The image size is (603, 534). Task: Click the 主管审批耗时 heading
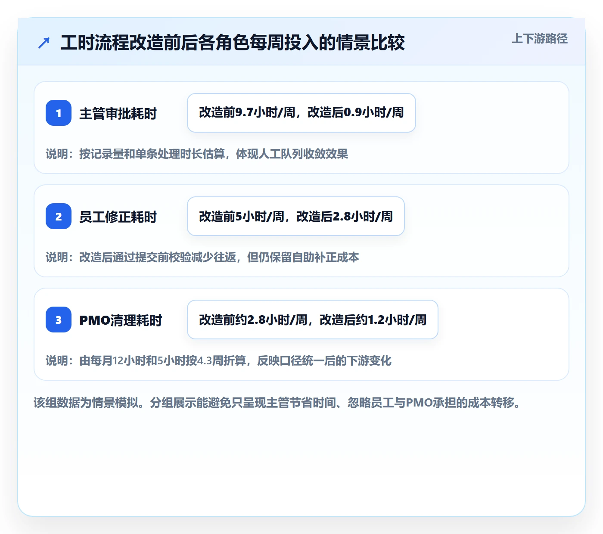pos(118,114)
